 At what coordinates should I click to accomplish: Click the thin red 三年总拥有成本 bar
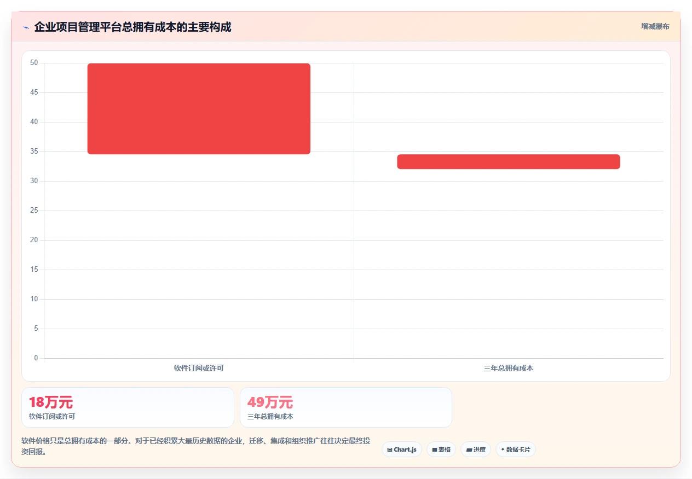pyautogui.click(x=509, y=162)
